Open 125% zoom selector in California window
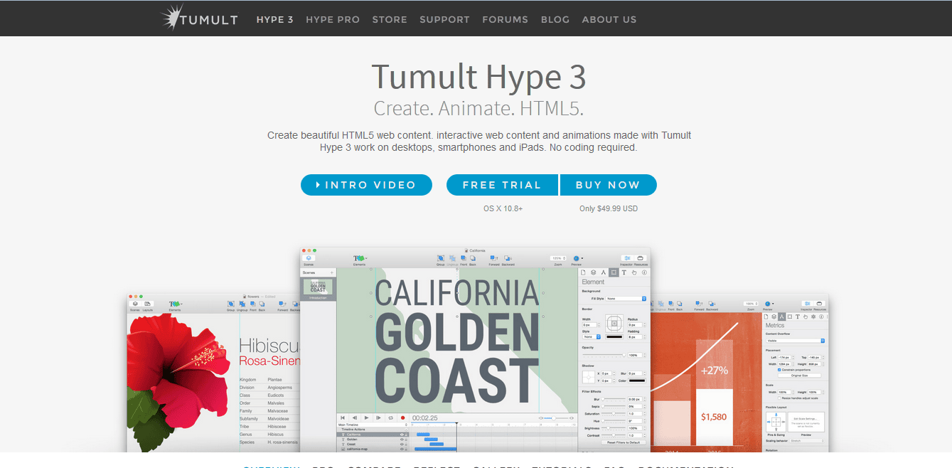Viewport: 952px width, 468px height. (558, 258)
